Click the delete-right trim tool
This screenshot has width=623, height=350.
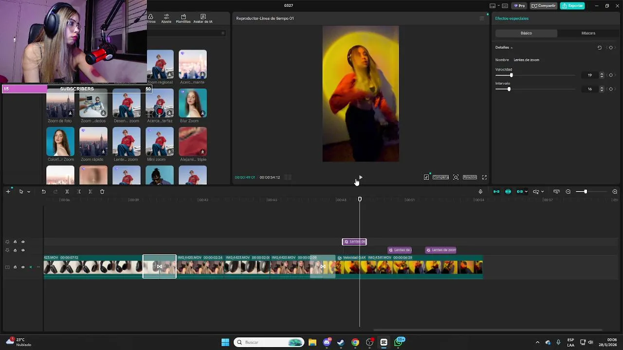tap(90, 192)
